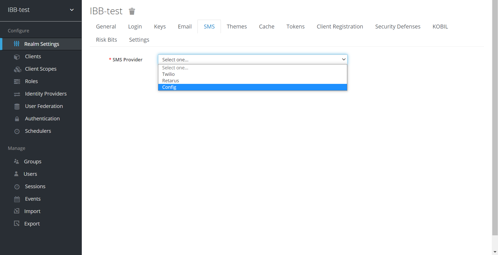The width and height of the screenshot is (498, 255).
Task: Open the Risk Bits tab
Action: point(106,40)
